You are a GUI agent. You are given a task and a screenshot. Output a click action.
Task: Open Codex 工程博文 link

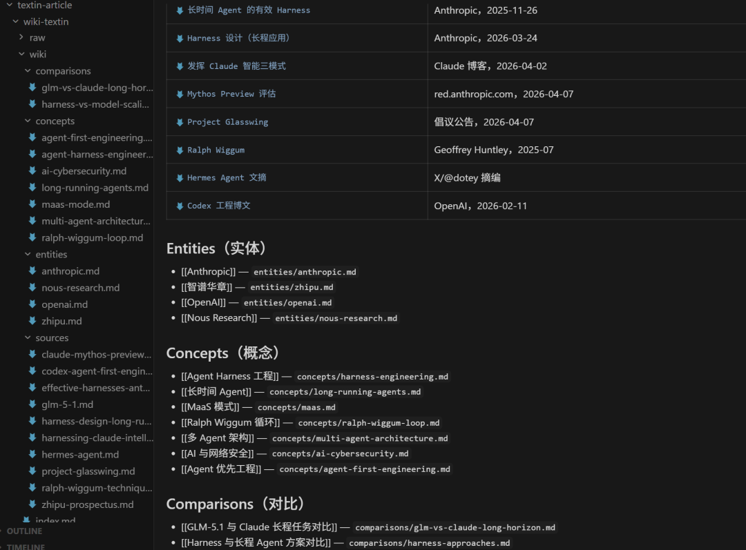click(x=218, y=206)
